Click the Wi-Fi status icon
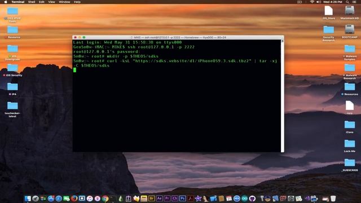This screenshot has height=203, width=361. click(x=312, y=2)
